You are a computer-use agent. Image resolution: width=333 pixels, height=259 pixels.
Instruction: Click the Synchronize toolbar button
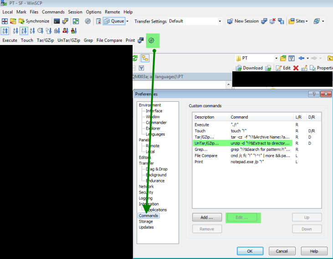point(34,21)
